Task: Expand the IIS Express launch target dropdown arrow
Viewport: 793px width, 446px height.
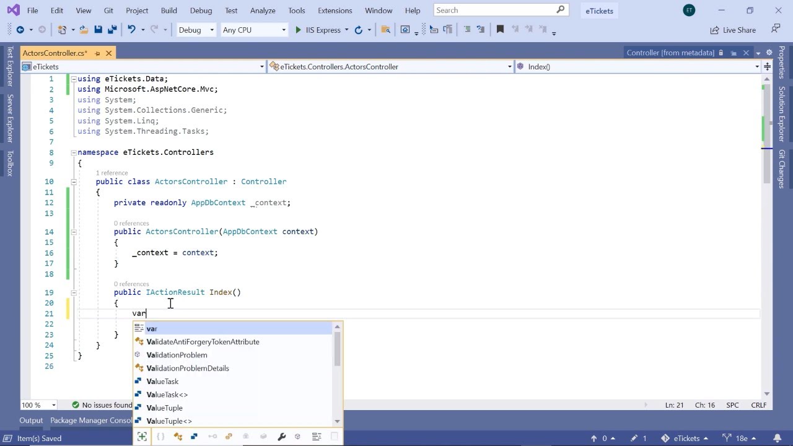Action: [346, 30]
